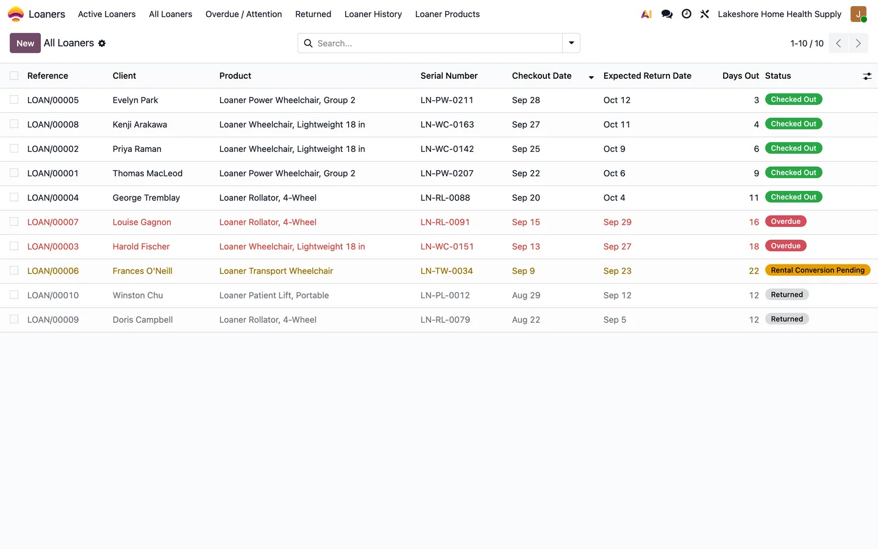Click the Rental Conversion Pending status badge

(817, 270)
